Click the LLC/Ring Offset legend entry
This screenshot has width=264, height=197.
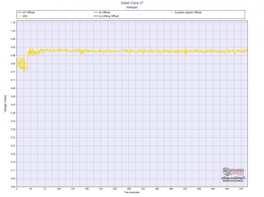[x=106, y=16]
